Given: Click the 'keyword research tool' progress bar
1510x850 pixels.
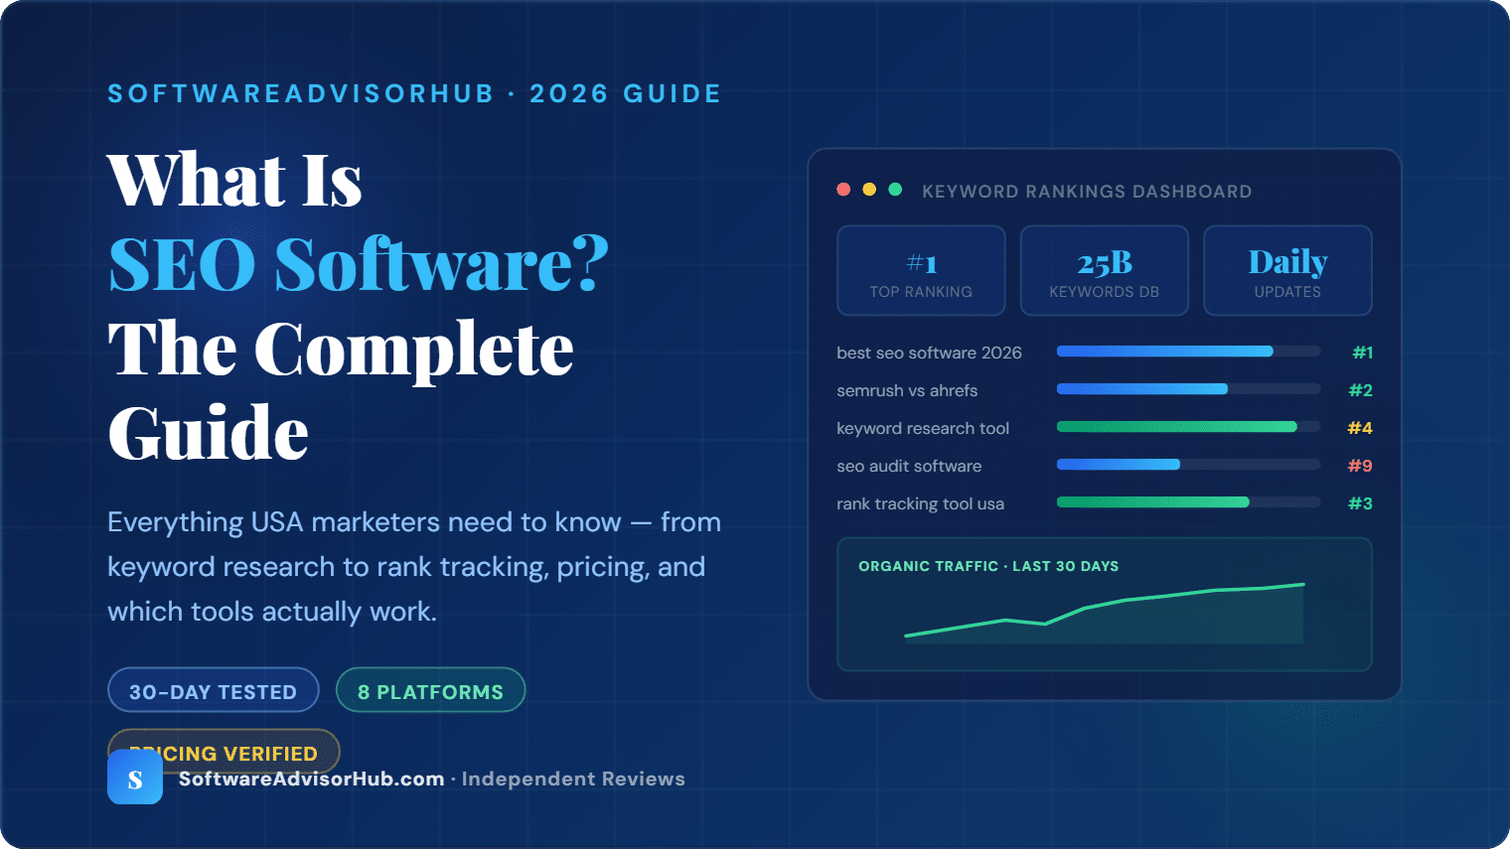Looking at the screenshot, I should [1189, 427].
